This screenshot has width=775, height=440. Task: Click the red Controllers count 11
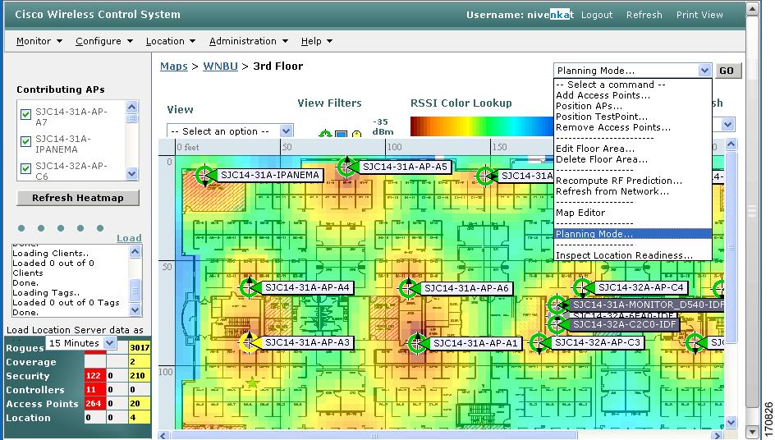pyautogui.click(x=94, y=390)
